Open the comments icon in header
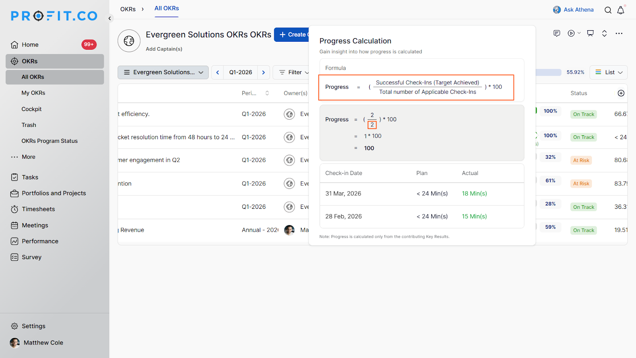Image resolution: width=636 pixels, height=358 pixels. tap(556, 33)
